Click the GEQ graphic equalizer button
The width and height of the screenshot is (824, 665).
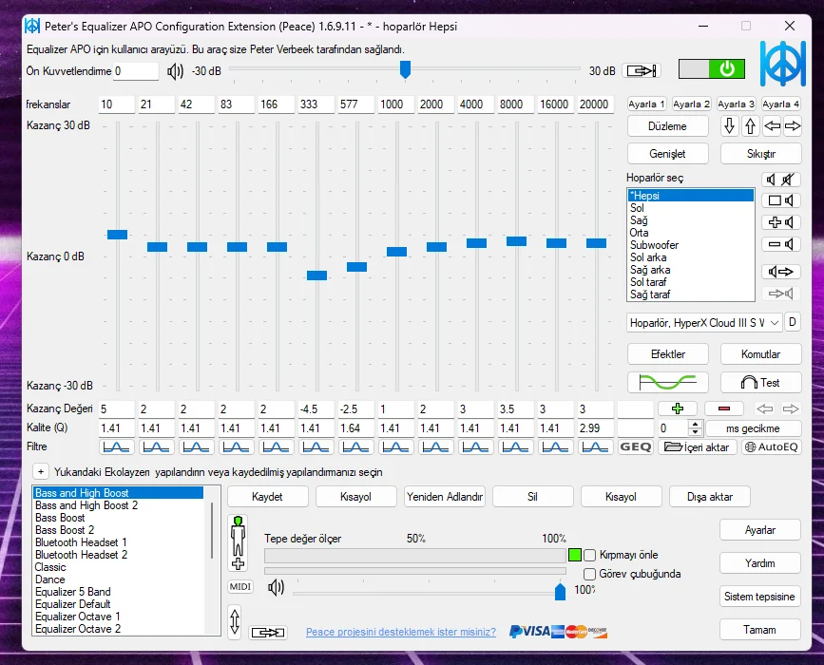pos(635,447)
